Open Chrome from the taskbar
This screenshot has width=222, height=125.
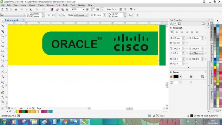65,122
